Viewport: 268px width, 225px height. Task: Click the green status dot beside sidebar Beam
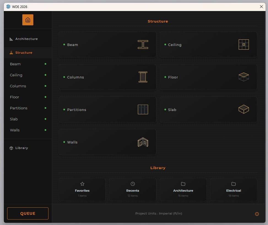[45, 64]
